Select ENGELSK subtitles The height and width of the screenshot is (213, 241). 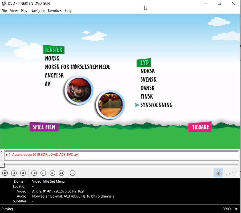[x=54, y=75]
